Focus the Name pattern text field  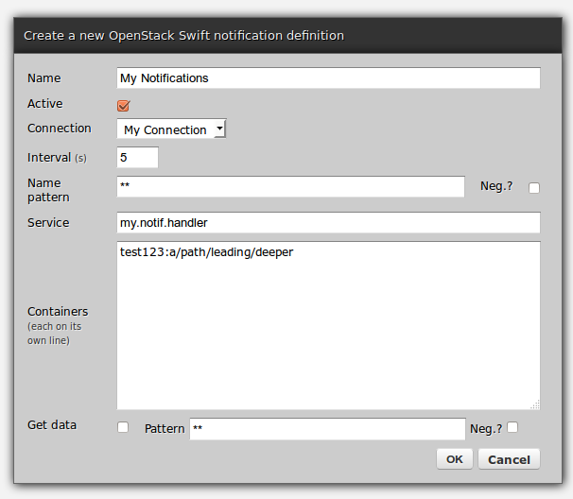click(290, 187)
